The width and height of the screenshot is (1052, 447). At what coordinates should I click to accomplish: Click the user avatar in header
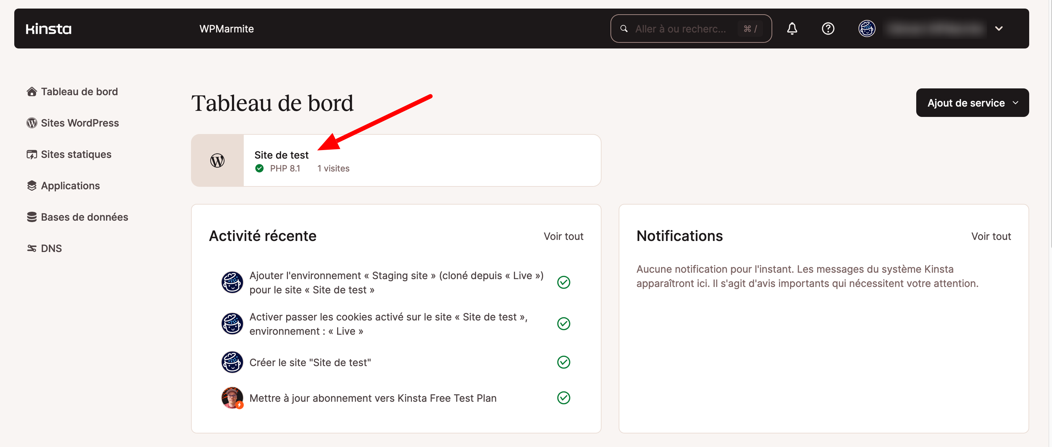(867, 29)
